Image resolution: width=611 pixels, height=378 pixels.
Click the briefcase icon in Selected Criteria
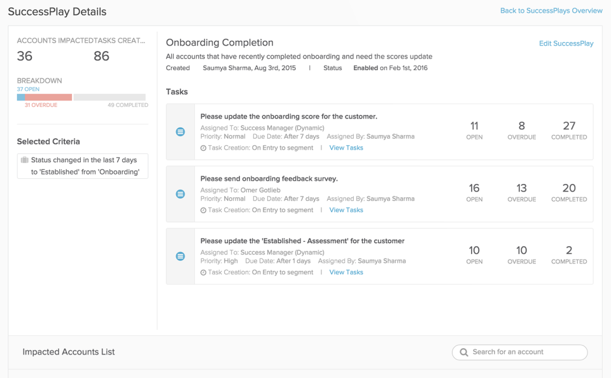tap(25, 160)
